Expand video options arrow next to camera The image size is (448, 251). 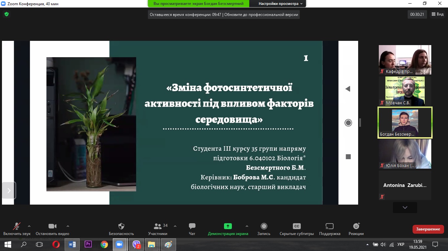click(x=68, y=226)
